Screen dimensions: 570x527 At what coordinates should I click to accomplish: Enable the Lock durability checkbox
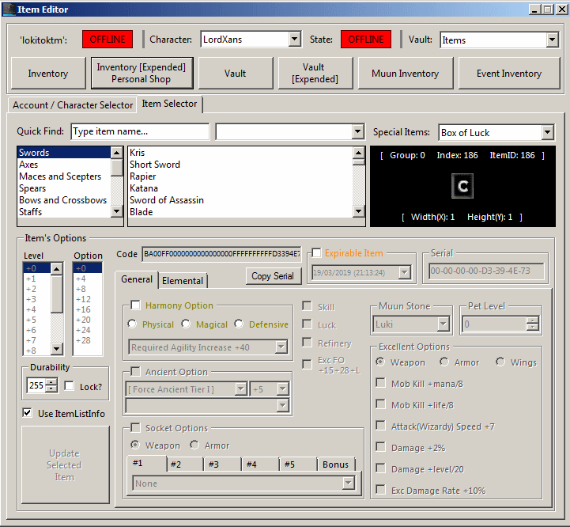pyautogui.click(x=70, y=386)
